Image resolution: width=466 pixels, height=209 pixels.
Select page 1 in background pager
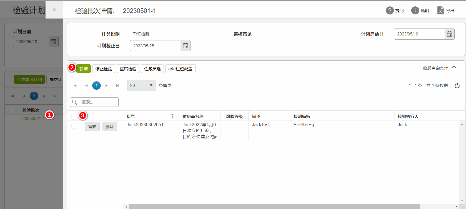[x=34, y=96]
